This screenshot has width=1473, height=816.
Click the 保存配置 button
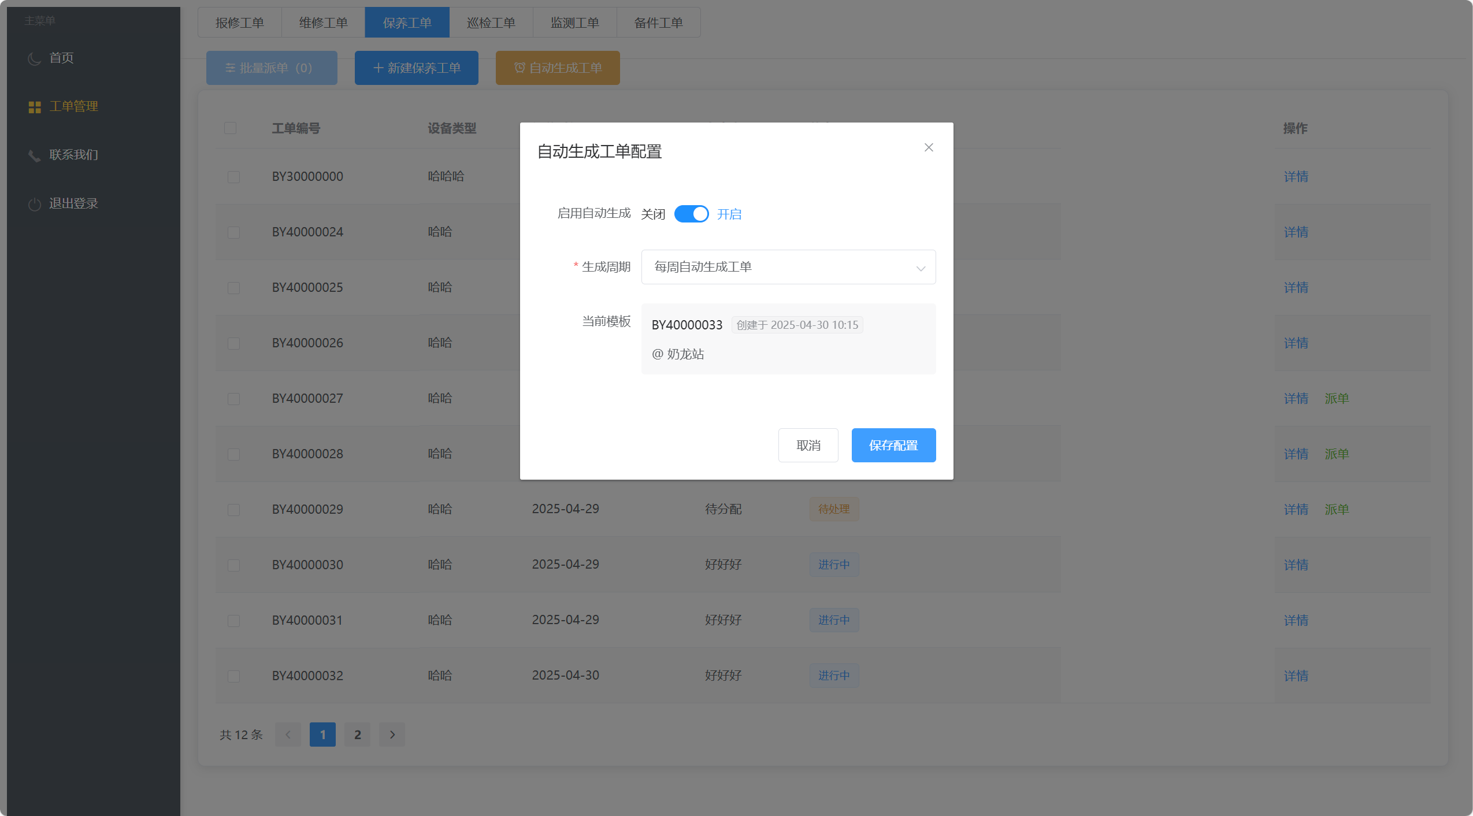click(x=893, y=445)
